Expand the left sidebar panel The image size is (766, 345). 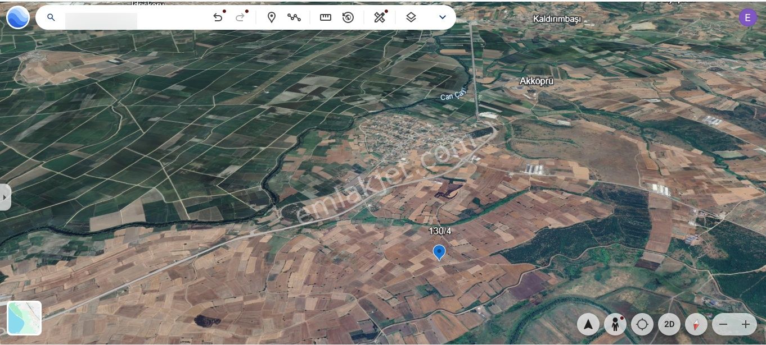point(4,197)
